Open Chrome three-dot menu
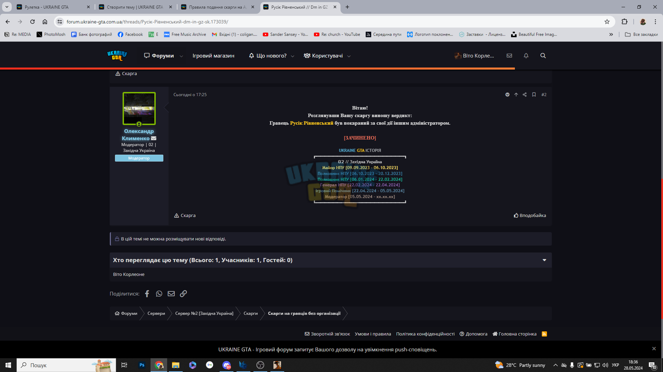The height and width of the screenshot is (372, 663). 655,22
